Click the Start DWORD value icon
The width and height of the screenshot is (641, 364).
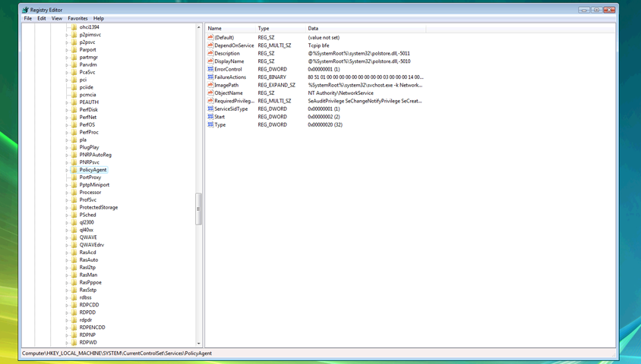tap(210, 117)
